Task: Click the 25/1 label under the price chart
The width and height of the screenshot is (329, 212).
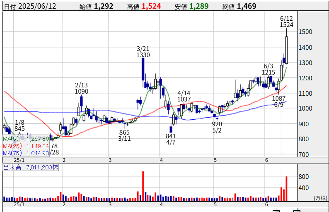Action: point(19,160)
